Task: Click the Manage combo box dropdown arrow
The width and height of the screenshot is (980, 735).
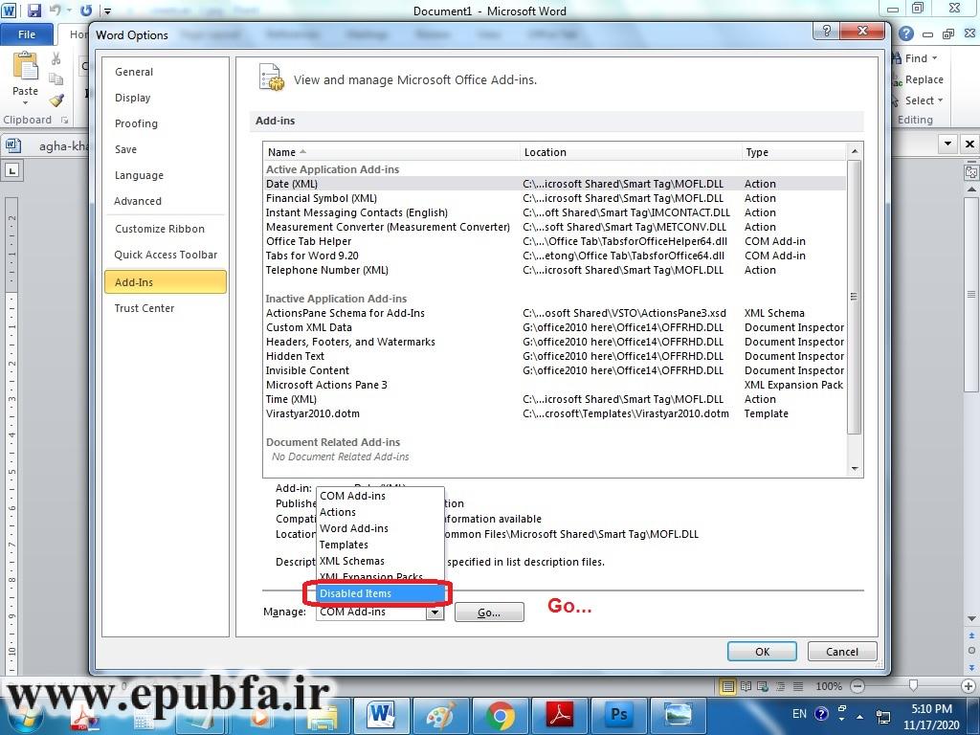Action: click(435, 612)
